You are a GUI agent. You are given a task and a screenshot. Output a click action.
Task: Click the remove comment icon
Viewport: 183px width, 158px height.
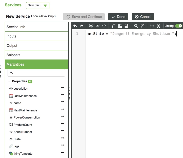[x=97, y=26]
